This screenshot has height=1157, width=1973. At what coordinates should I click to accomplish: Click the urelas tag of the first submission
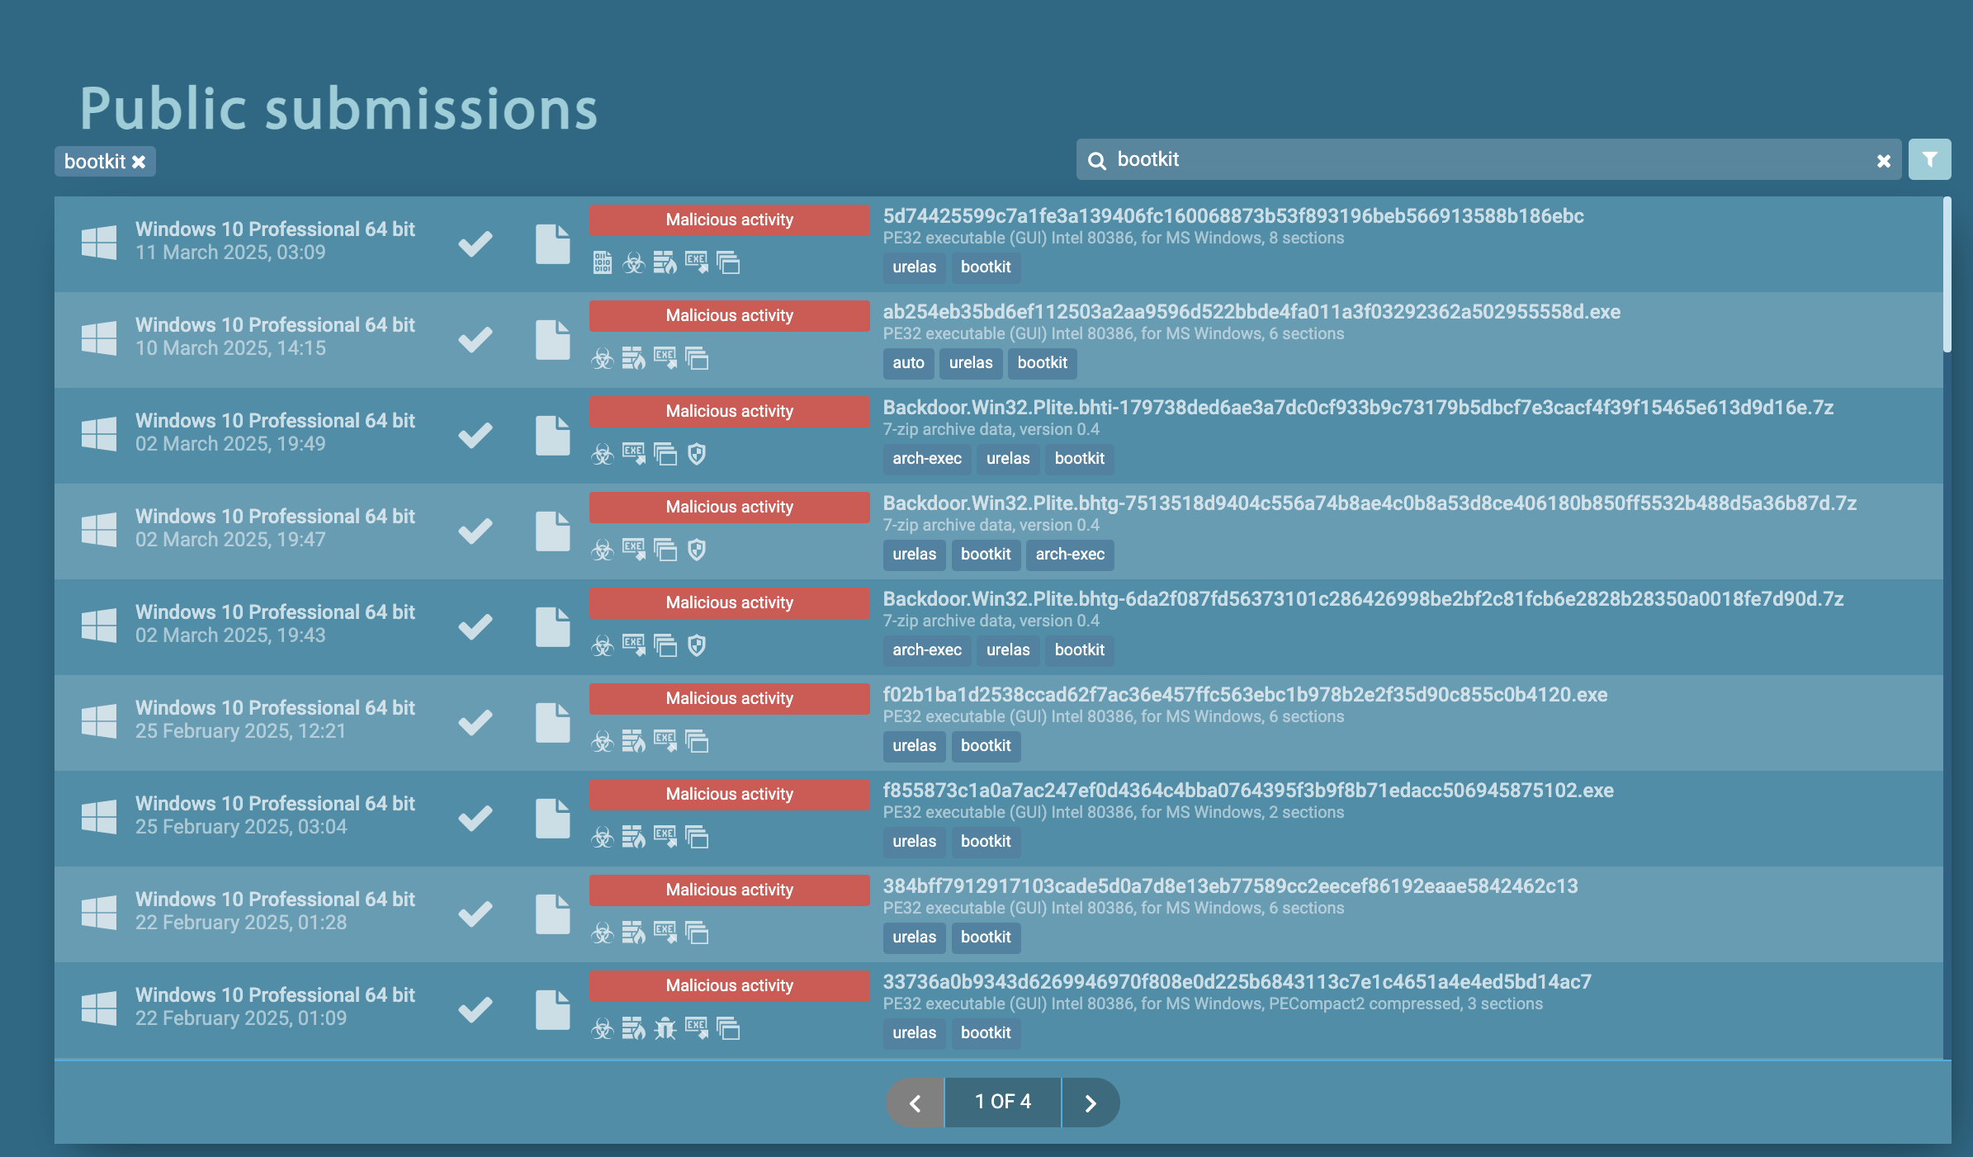(x=914, y=267)
